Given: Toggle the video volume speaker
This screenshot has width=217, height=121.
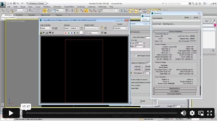Looking at the screenshot, I should point(184,113).
